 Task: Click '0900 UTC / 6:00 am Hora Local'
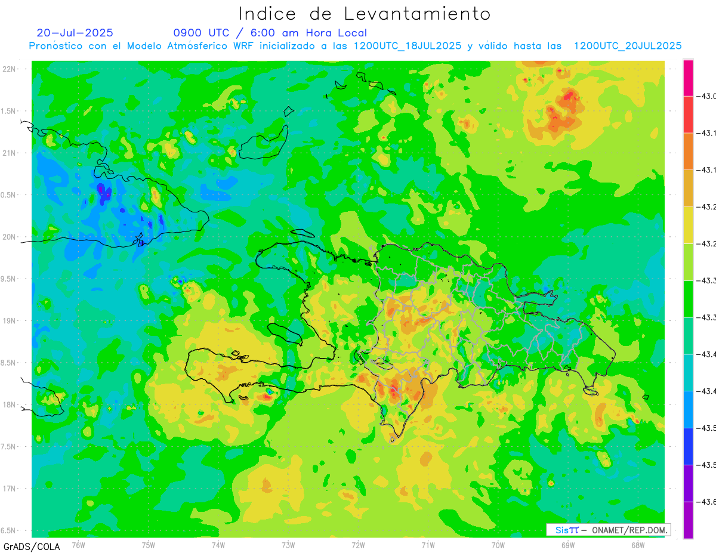(x=270, y=33)
